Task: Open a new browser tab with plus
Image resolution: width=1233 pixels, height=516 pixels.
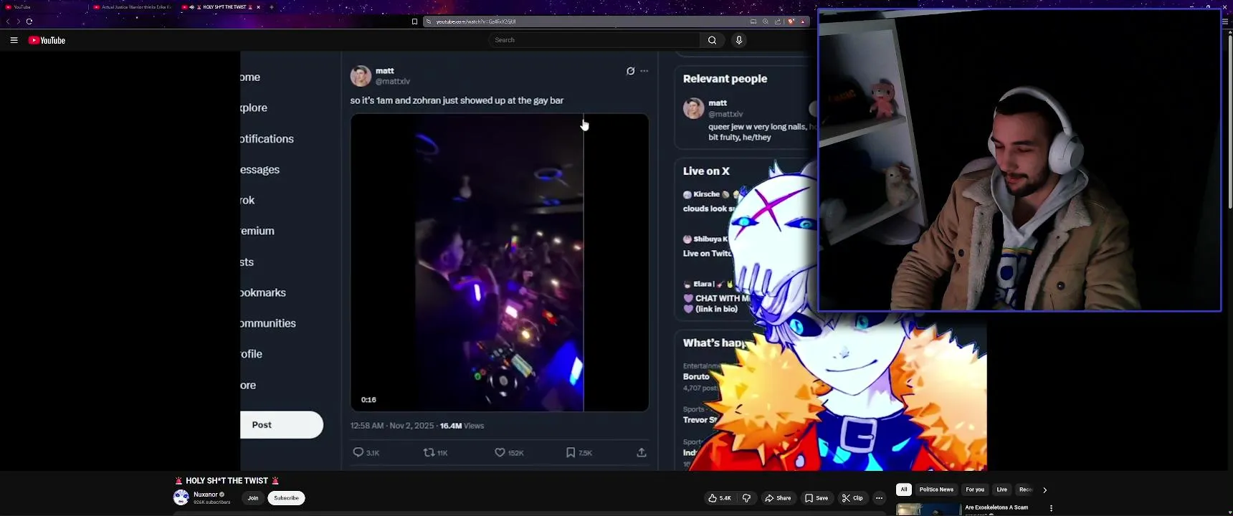Action: click(x=272, y=7)
